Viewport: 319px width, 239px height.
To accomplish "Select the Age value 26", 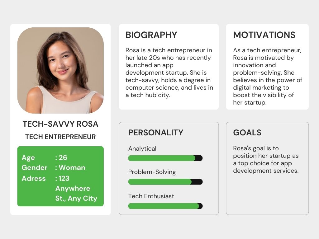I will (63, 157).
